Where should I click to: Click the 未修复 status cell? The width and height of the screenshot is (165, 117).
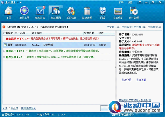click(x=102, y=45)
